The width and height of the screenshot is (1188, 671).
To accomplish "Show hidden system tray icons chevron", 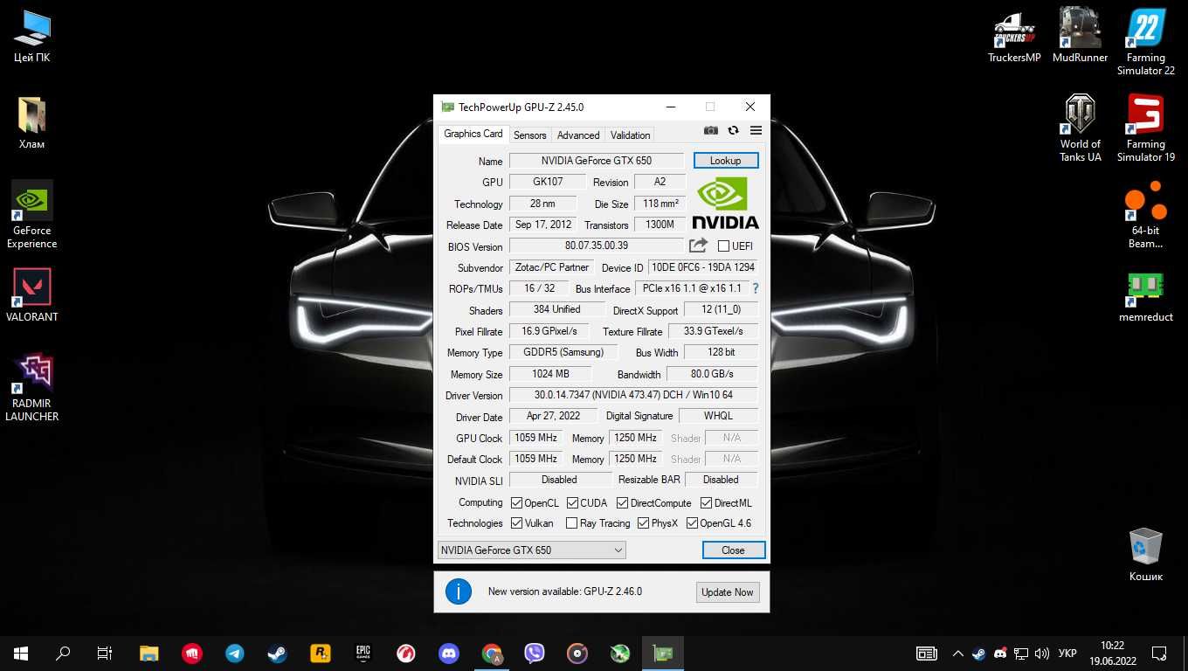I will point(958,654).
